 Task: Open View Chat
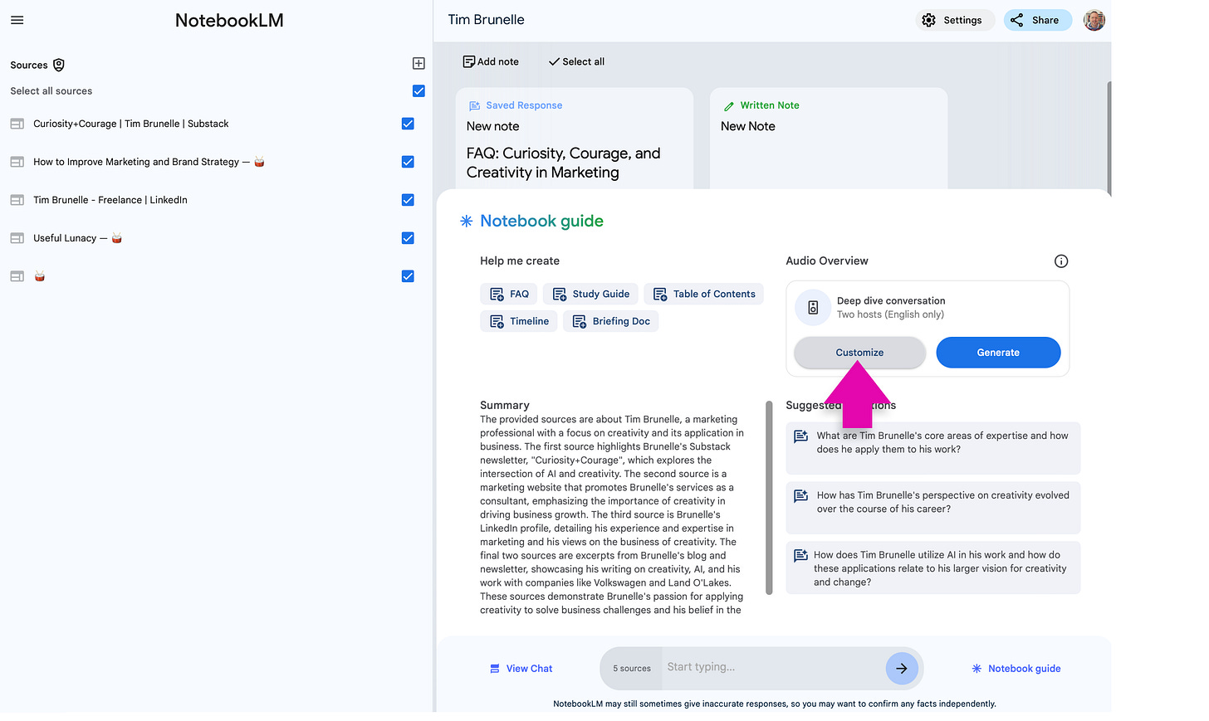521,669
